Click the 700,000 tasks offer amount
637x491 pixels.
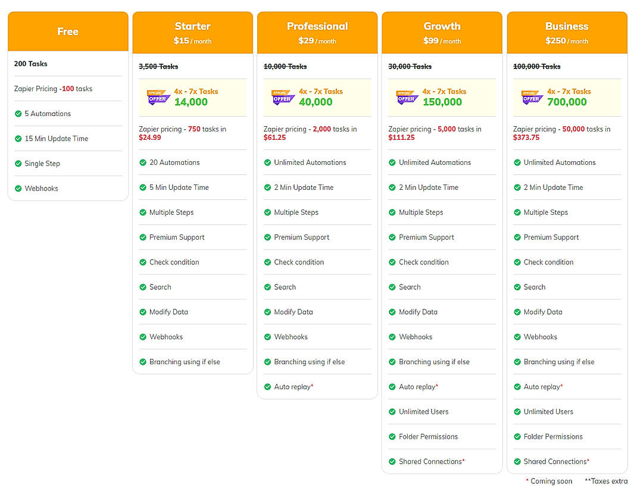tap(568, 102)
